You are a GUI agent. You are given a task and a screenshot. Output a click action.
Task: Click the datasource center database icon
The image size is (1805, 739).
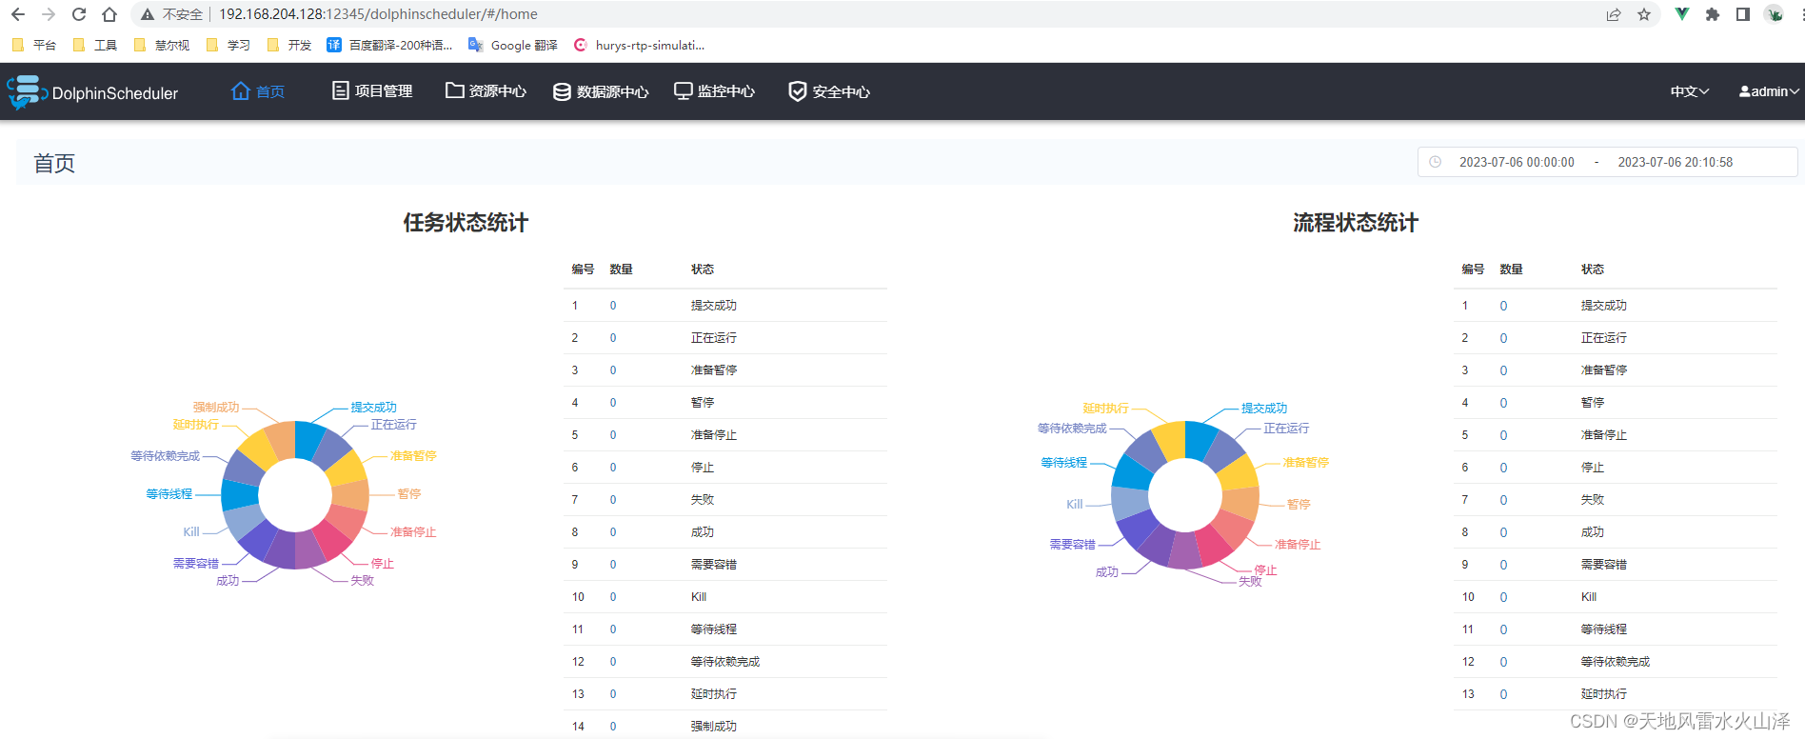tap(562, 91)
